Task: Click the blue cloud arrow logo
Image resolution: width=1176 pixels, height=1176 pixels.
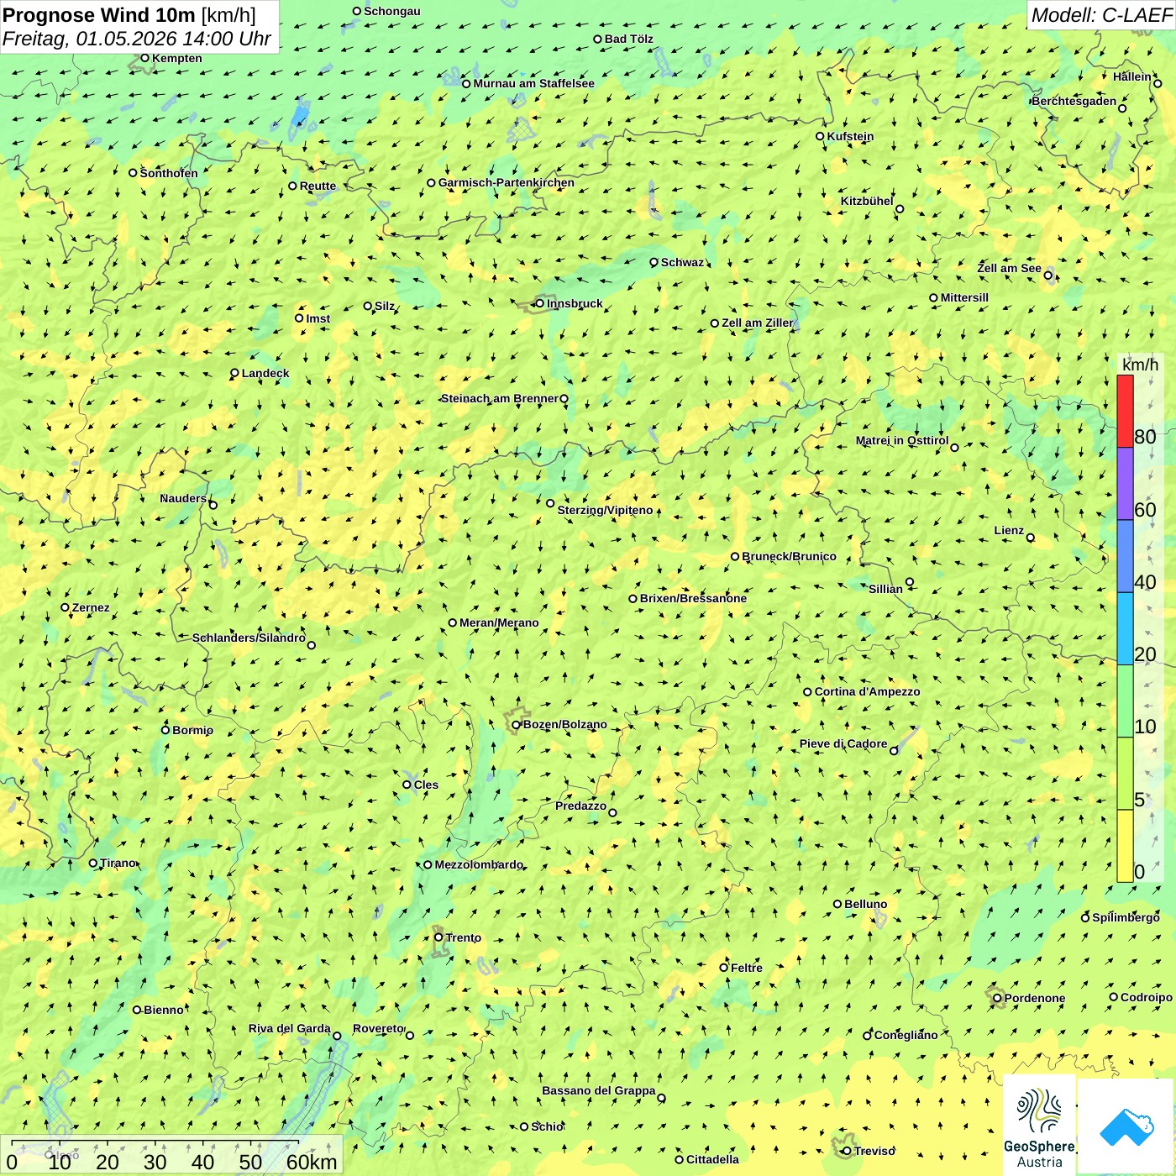Action: point(1126,1126)
